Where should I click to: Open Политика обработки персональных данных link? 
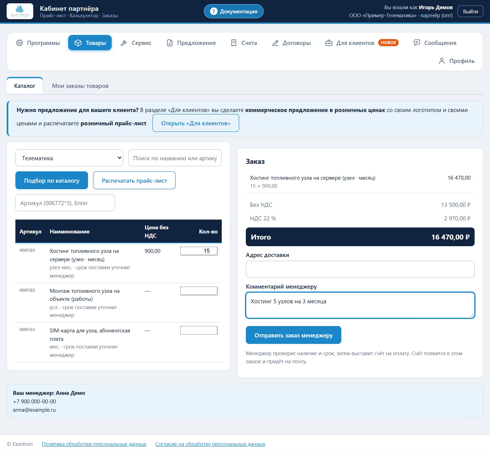94,444
